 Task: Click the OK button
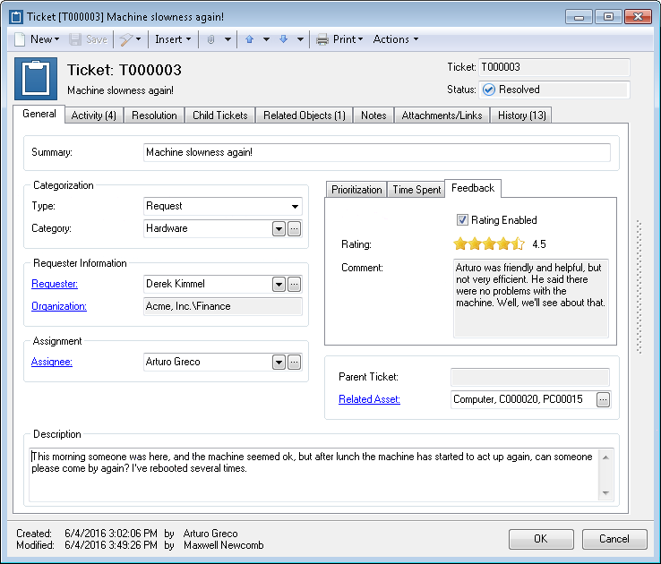[x=541, y=539]
